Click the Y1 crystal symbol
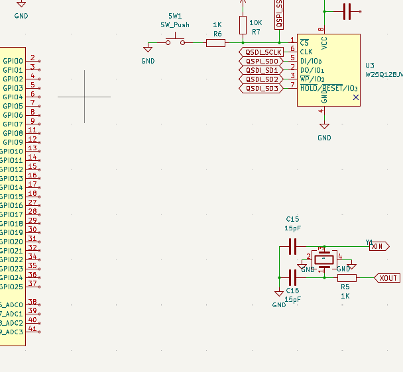The image size is (403, 372). pyautogui.click(x=324, y=258)
